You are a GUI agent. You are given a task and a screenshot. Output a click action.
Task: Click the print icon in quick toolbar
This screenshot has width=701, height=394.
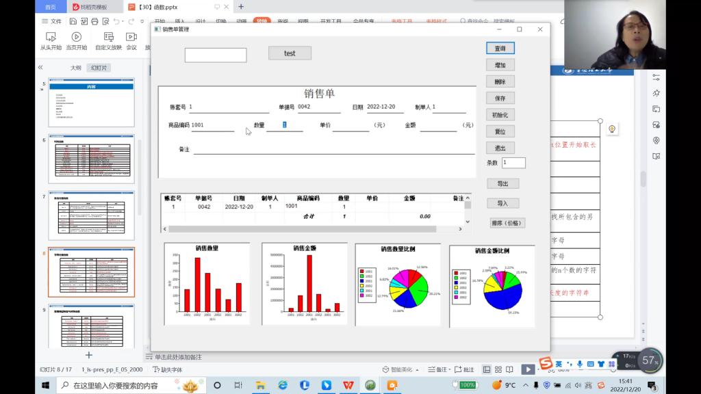point(94,21)
